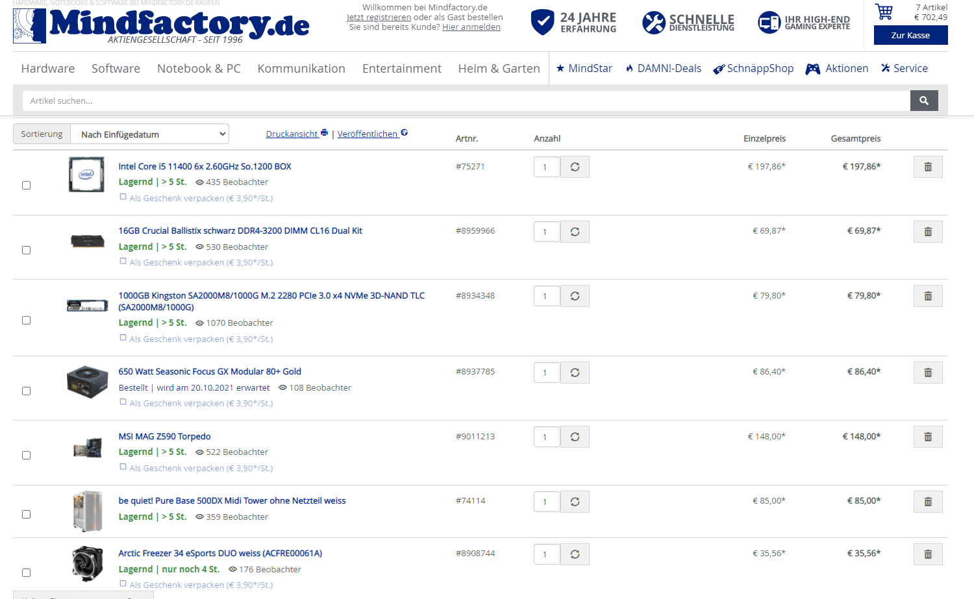
Task: Click the Mindfactory.de logo
Action: (x=161, y=26)
